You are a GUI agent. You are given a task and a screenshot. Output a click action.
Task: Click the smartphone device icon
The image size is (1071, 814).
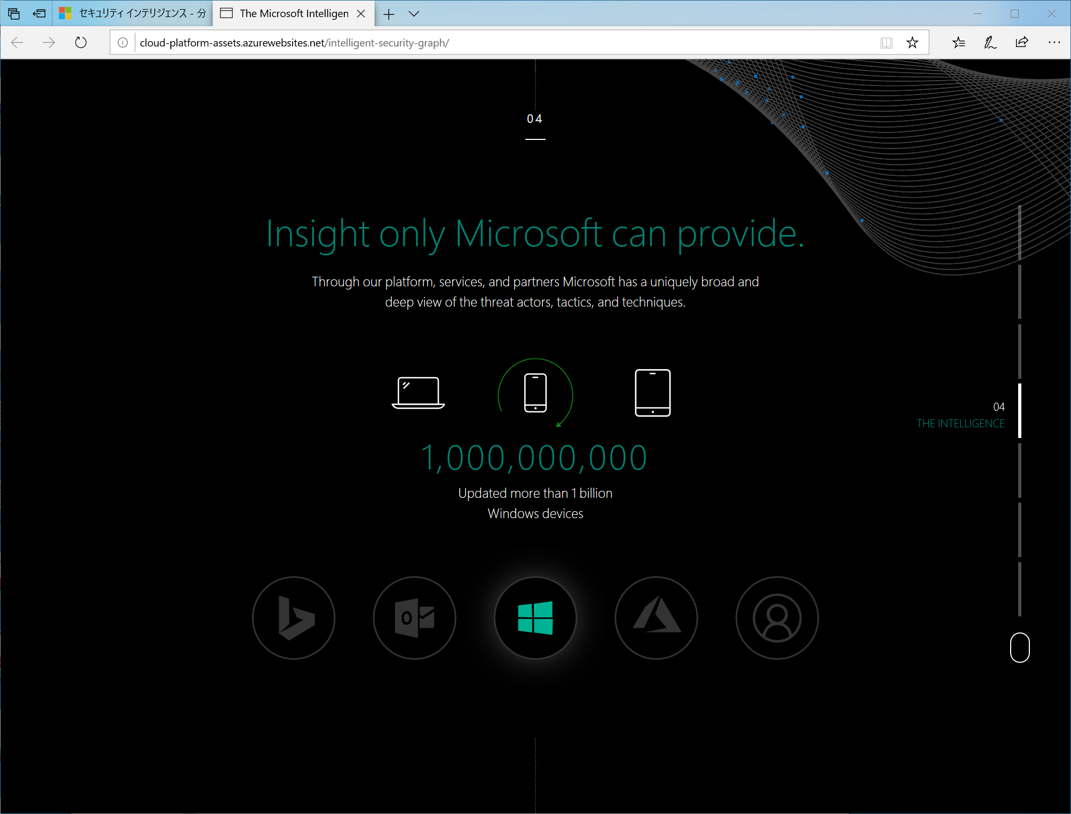tap(535, 393)
